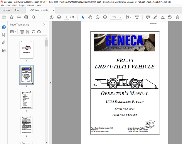Add a comment sticky note
The width and height of the screenshot is (182, 144).
pyautogui.click(x=148, y=17)
